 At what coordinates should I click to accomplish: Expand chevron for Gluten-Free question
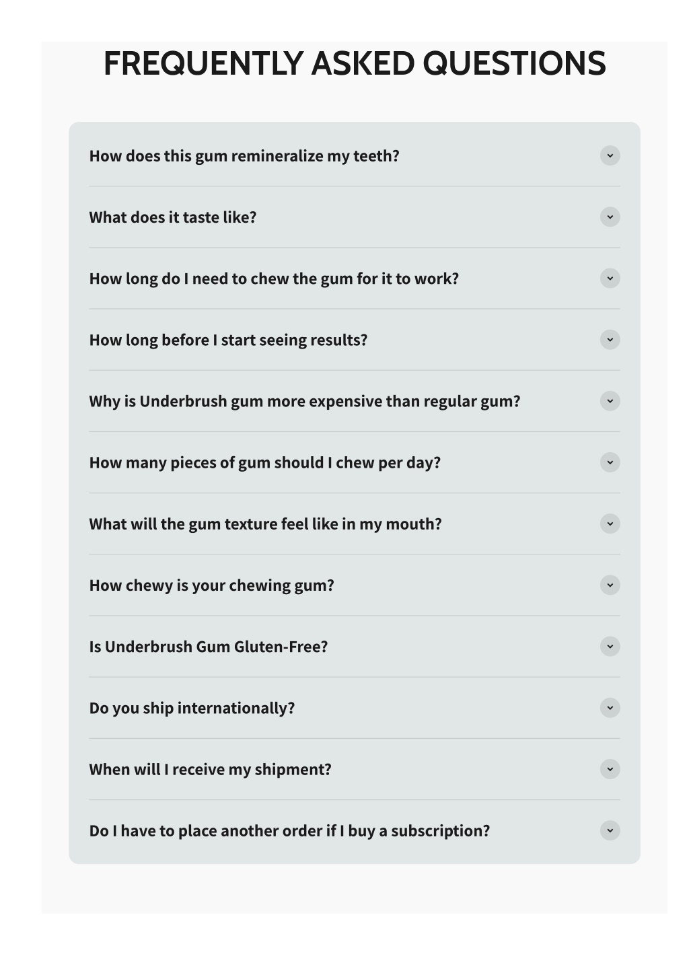tap(610, 647)
